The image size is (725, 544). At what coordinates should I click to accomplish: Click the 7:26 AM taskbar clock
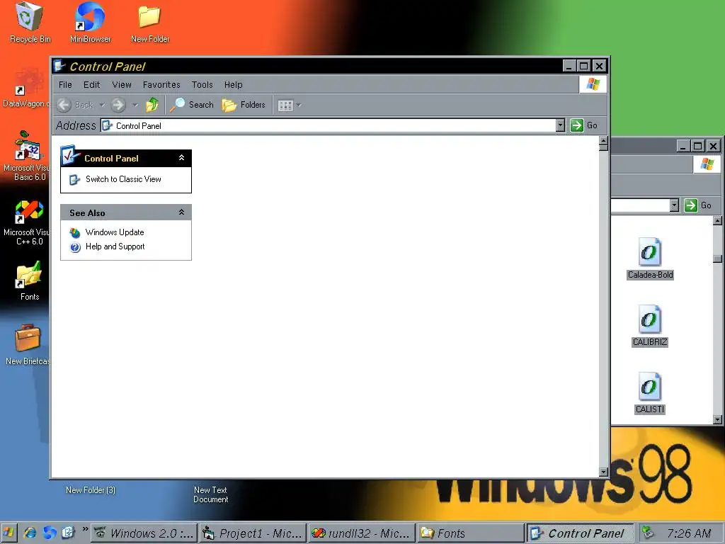pyautogui.click(x=688, y=533)
